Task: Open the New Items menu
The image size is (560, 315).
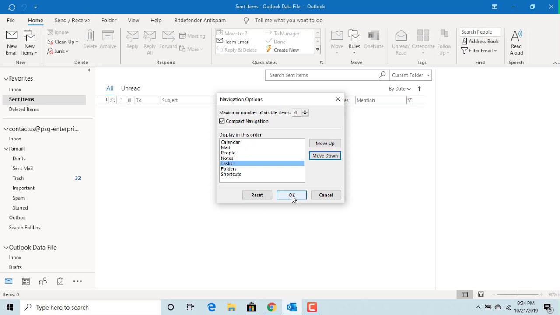Action: point(29,43)
